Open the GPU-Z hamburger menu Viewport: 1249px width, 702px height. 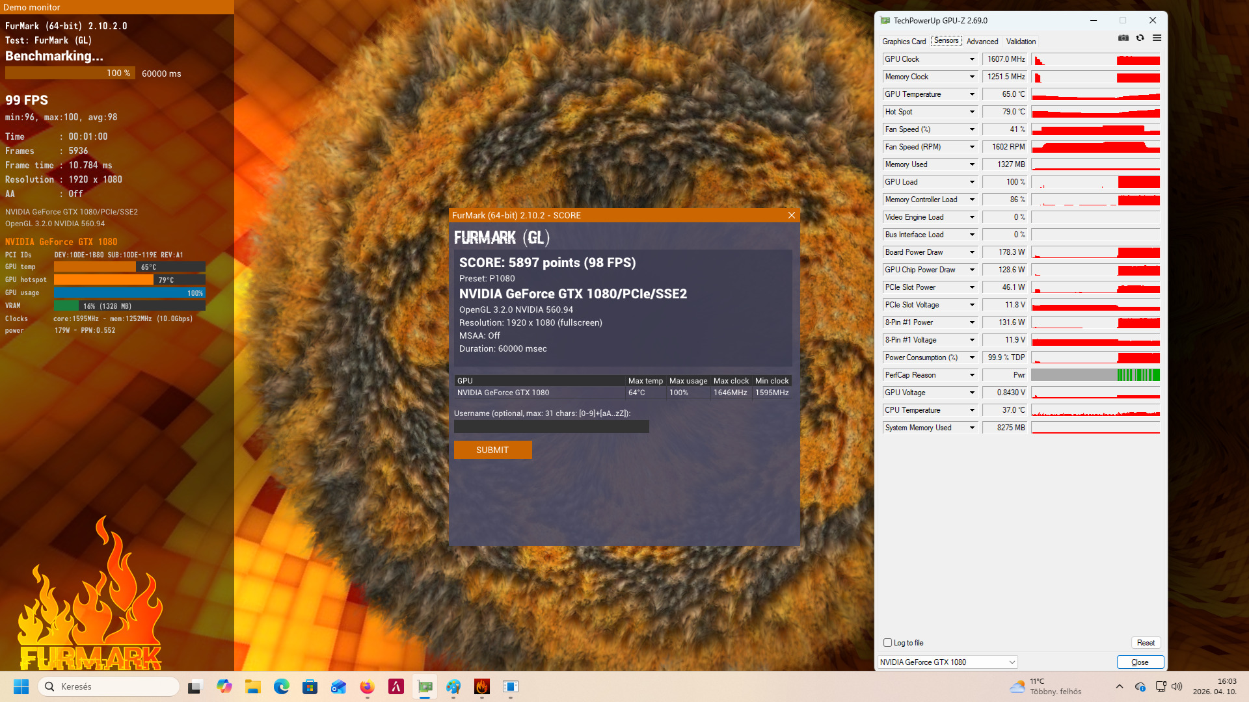(x=1157, y=38)
